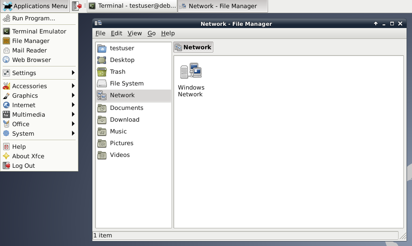
Task: Click the Applications Menu button
Action: coord(35,6)
